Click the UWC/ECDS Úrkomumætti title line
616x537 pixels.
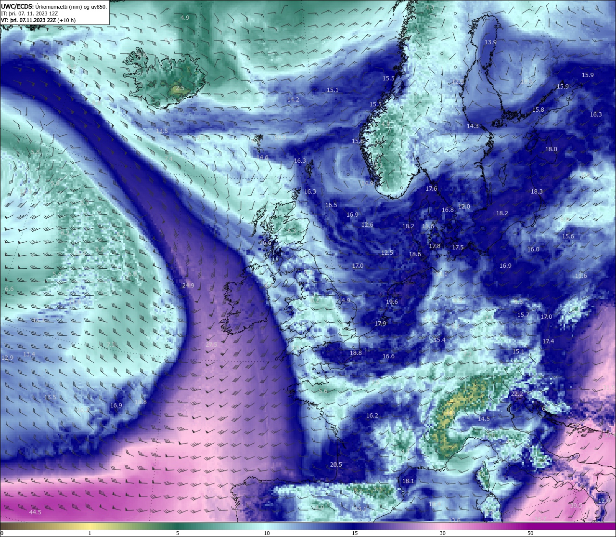click(x=54, y=6)
